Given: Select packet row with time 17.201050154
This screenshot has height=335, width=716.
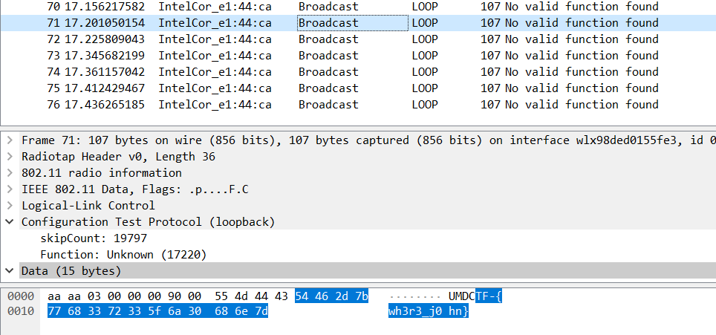Looking at the screenshot, I should (358, 23).
